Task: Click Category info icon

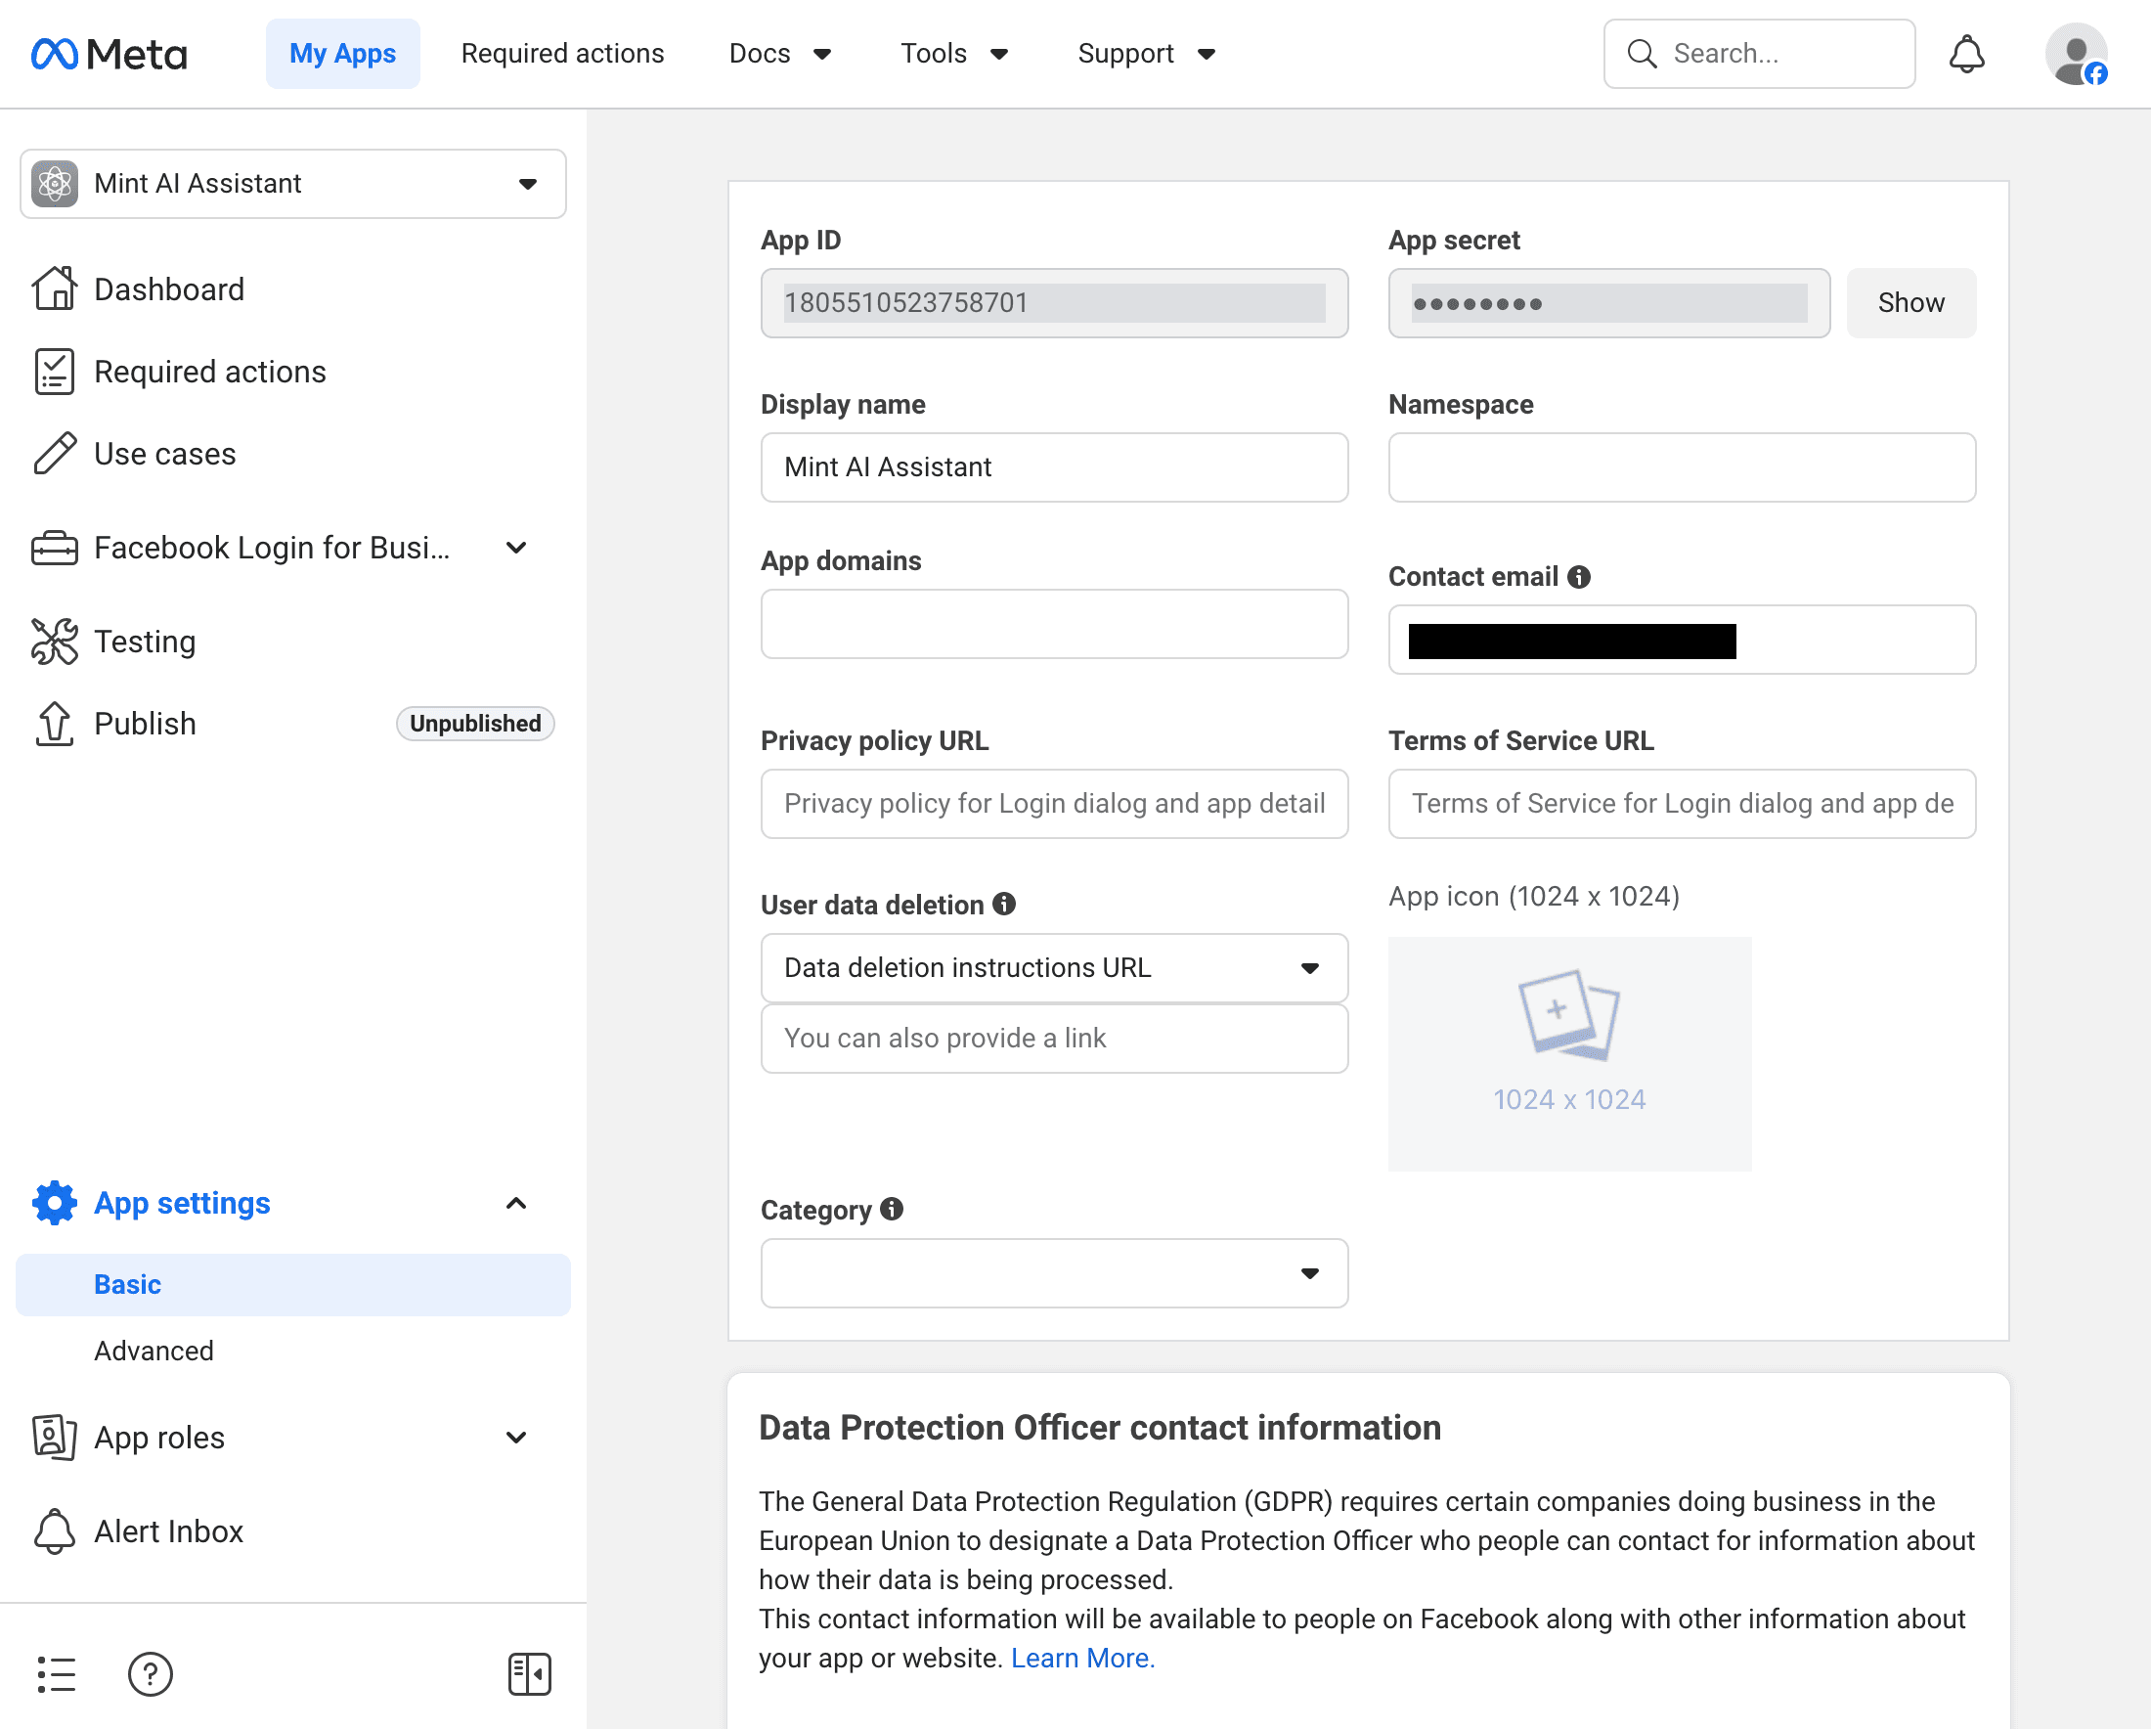Action: [x=892, y=1209]
